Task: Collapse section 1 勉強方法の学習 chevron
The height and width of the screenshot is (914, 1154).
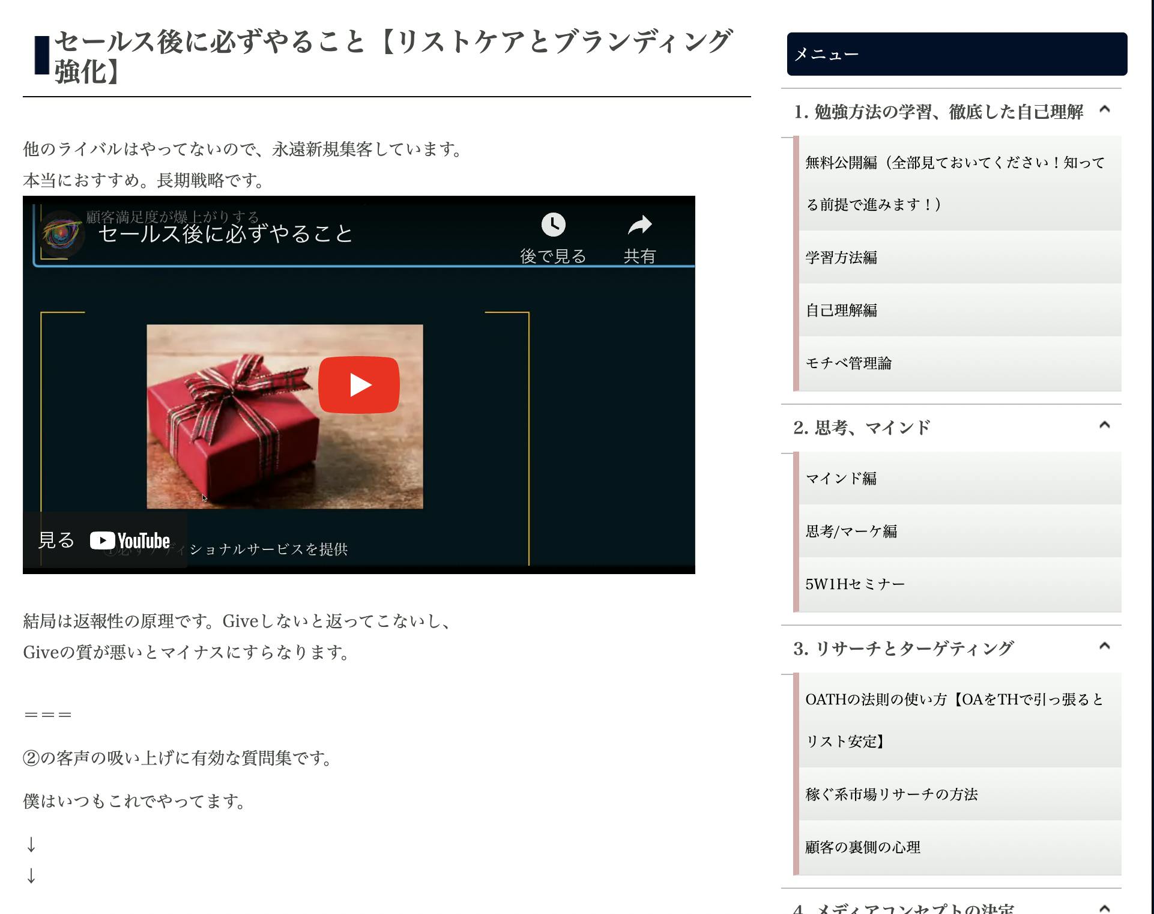Action: pos(1104,110)
